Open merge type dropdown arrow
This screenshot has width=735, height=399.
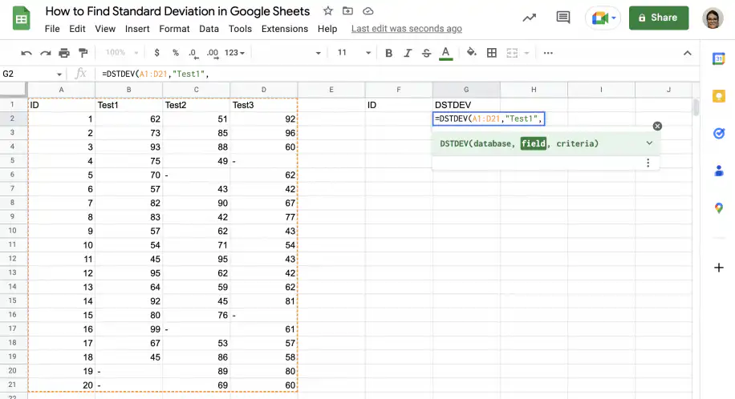click(x=526, y=53)
